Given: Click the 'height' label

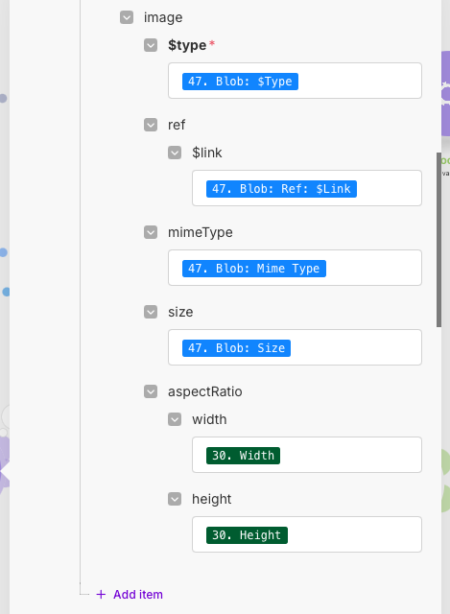Looking at the screenshot, I should pyautogui.click(x=211, y=499).
